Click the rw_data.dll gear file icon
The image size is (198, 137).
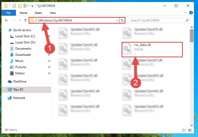(x=127, y=49)
